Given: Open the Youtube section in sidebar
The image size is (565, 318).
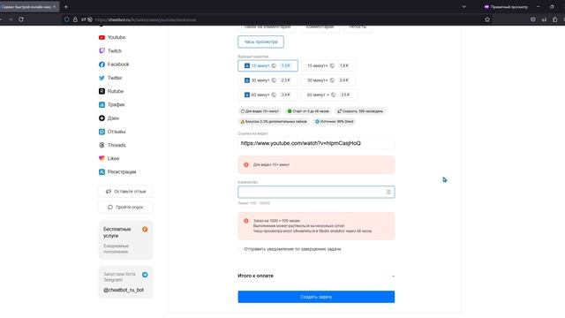Looking at the screenshot, I should 112,37.
